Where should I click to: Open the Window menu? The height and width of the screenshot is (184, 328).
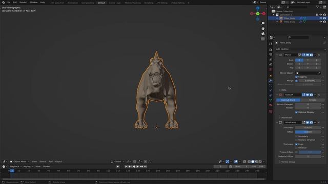(x=33, y=2)
